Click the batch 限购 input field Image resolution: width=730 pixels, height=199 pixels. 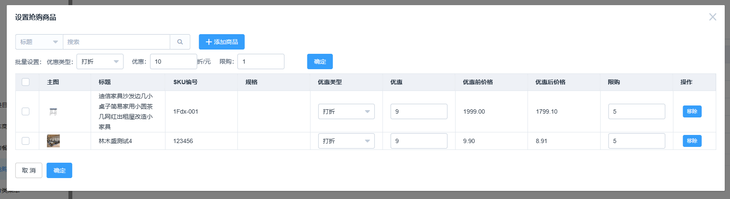tap(261, 61)
